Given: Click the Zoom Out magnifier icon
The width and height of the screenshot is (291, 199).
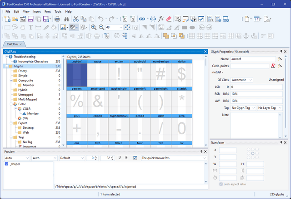Looking at the screenshot, I should 100,27.
